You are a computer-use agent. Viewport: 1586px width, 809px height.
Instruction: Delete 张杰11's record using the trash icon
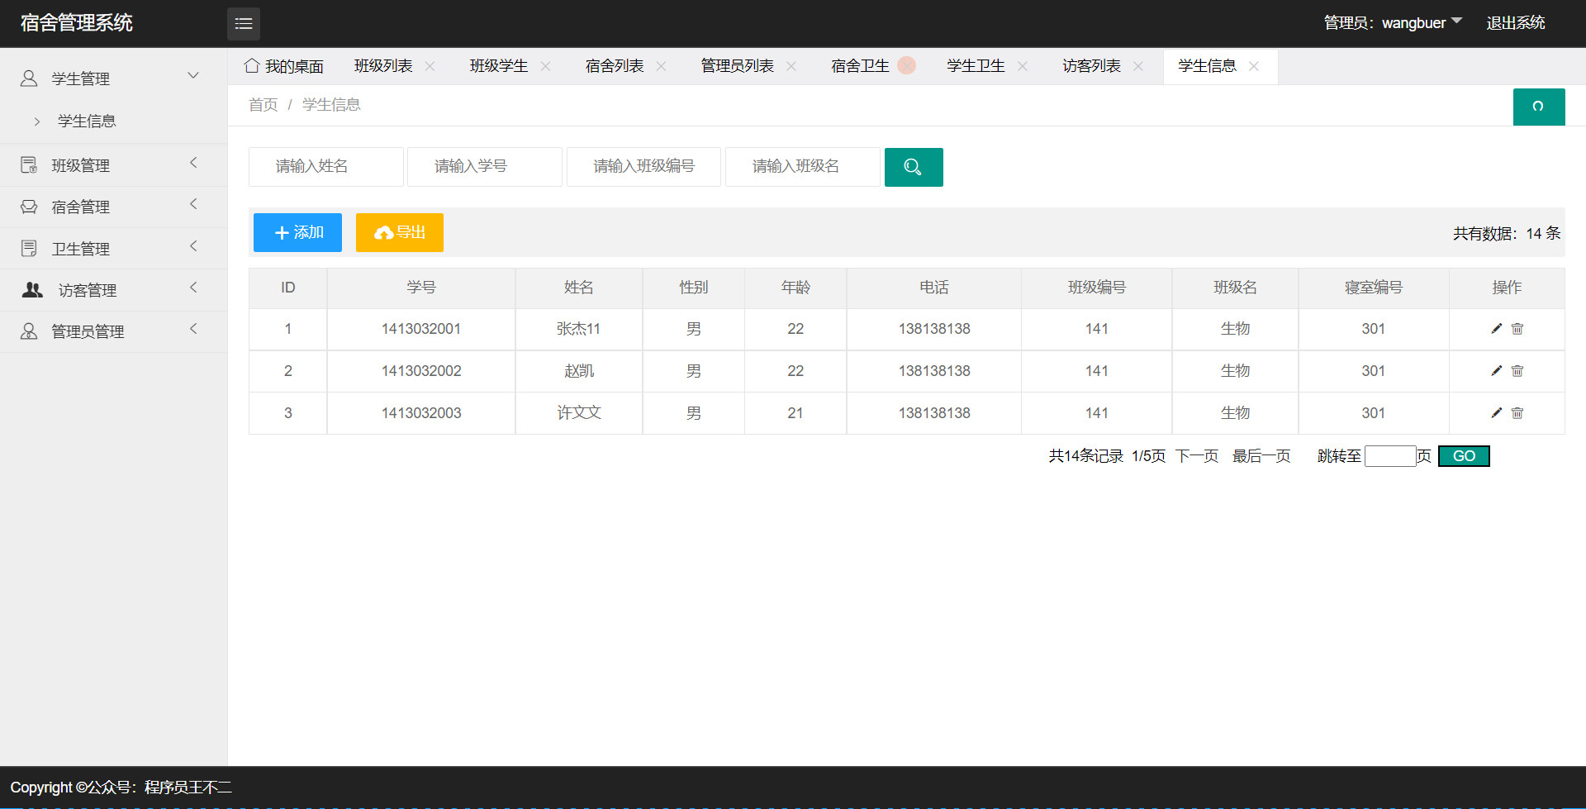point(1517,328)
